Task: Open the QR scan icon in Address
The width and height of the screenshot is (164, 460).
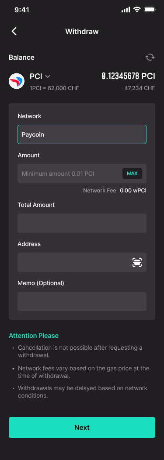Action: 137,262
